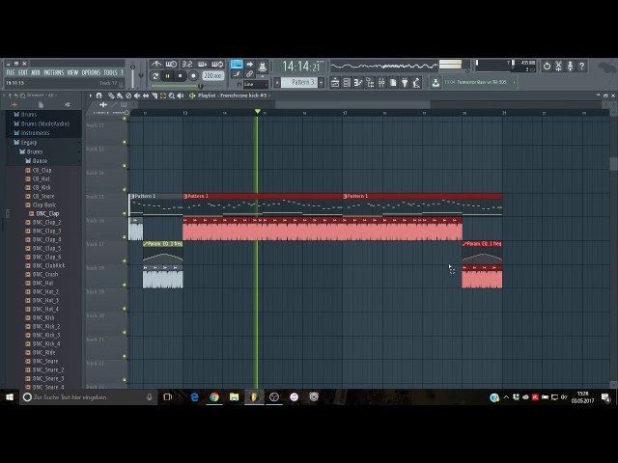Open the FILE menu
The height and width of the screenshot is (463, 618).
click(11, 72)
